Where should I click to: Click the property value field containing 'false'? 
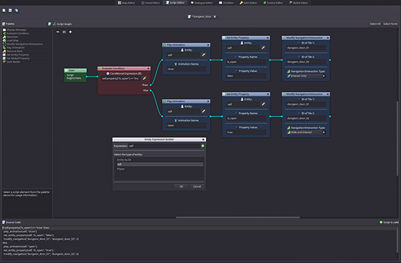coord(246,76)
